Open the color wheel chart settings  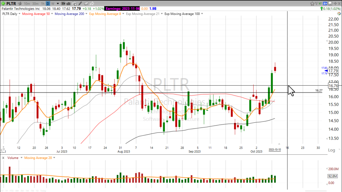(339, 14)
